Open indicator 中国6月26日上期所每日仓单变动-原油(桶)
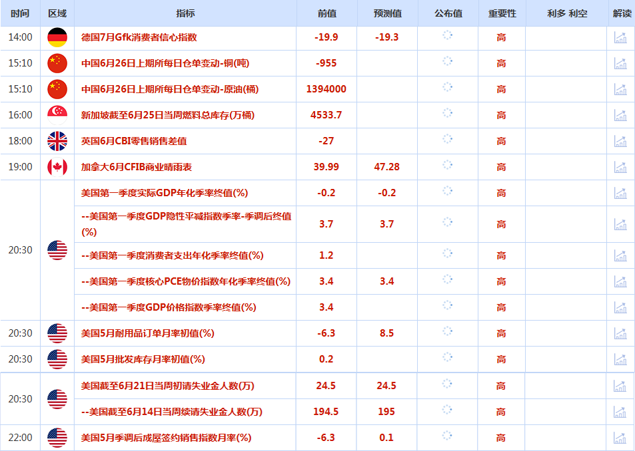Screen dimensions: 635x451 (170, 89)
